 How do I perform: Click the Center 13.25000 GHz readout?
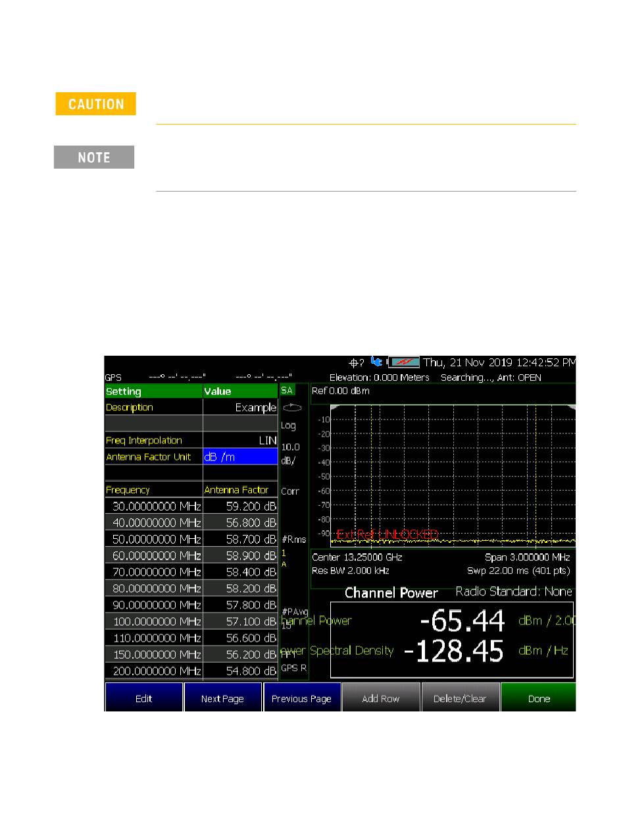tap(357, 557)
